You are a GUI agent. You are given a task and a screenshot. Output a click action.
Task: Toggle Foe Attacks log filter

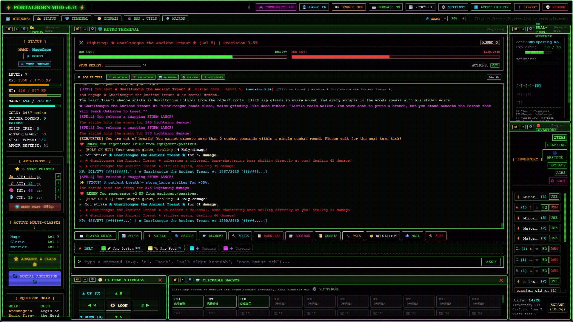[143, 77]
